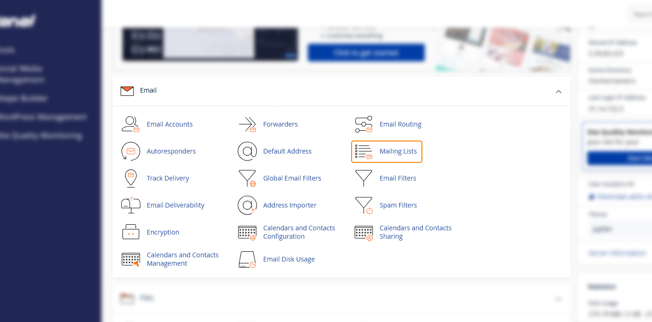Click the blue get started button
Image resolution: width=652 pixels, height=322 pixels.
366,53
